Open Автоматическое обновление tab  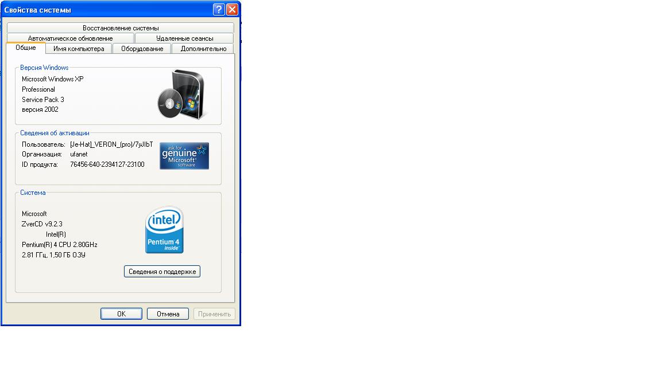pyautogui.click(x=71, y=38)
